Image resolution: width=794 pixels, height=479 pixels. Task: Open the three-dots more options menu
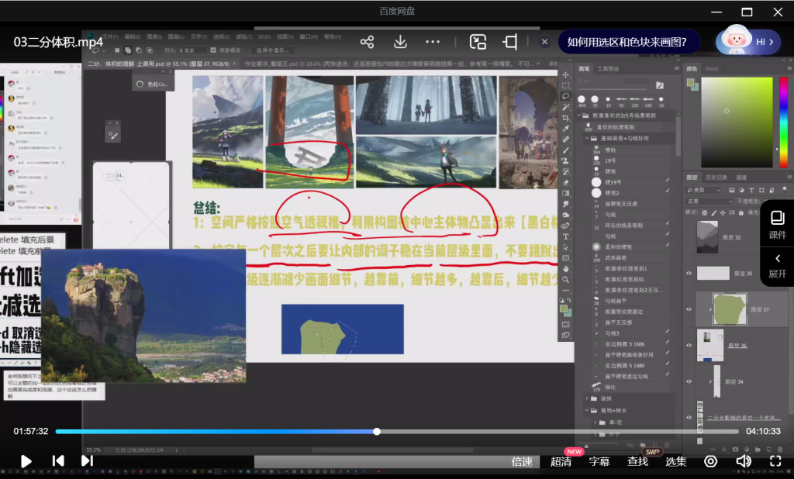click(x=433, y=42)
